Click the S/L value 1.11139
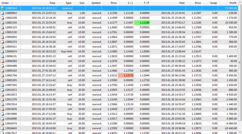Image resolution: width=242 pixels, height=134 pixels. (128, 13)
